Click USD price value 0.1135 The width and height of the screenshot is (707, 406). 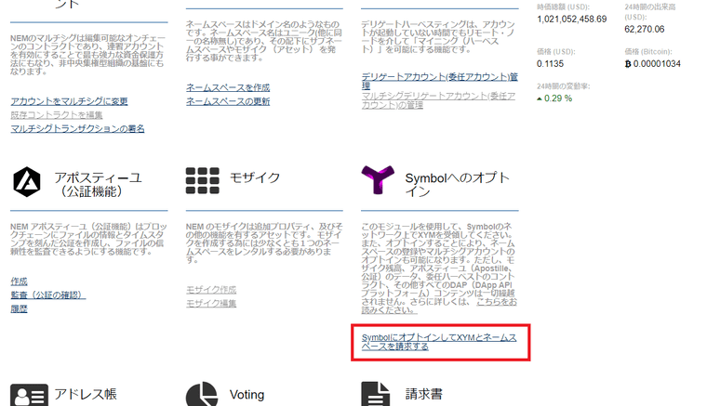(x=550, y=63)
